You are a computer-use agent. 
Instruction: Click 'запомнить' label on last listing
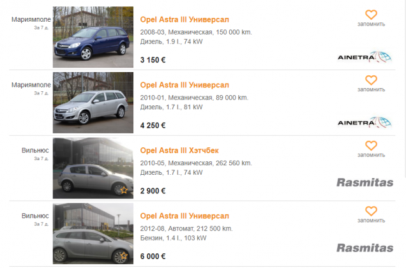[x=372, y=221]
